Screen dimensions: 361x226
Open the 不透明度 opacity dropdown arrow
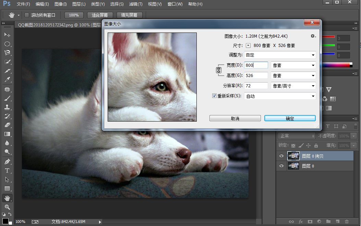coord(354,136)
